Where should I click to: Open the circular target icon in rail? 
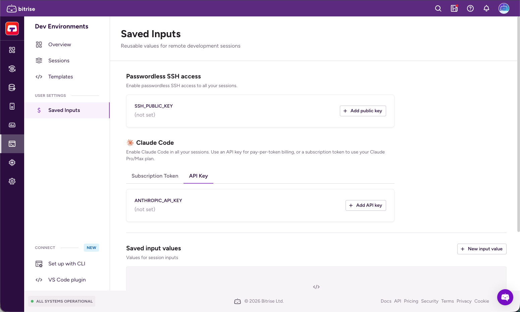[x=12, y=69]
